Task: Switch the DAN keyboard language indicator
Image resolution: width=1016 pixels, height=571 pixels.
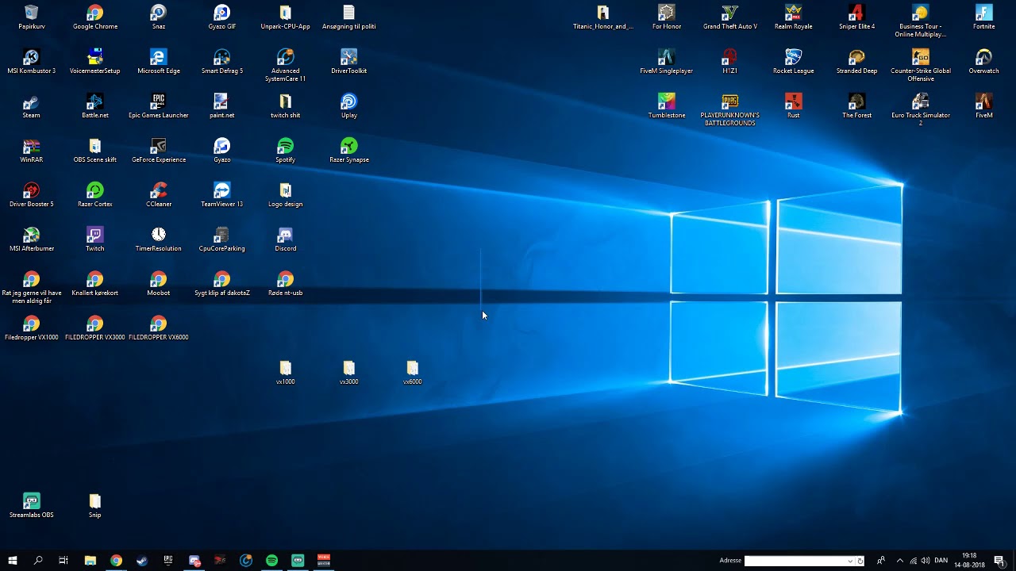Action: coord(941,561)
